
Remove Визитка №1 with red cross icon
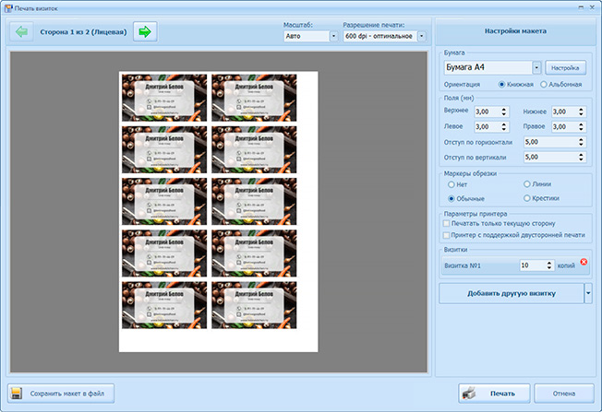583,264
